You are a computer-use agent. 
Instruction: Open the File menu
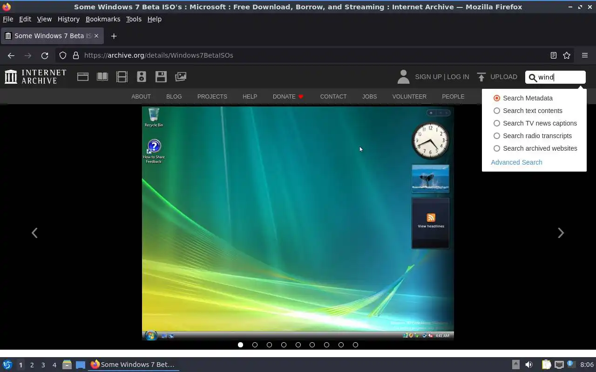[x=8, y=19]
